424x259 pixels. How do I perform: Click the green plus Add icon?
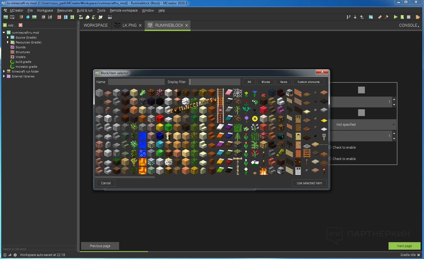pyautogui.click(x=5, y=25)
